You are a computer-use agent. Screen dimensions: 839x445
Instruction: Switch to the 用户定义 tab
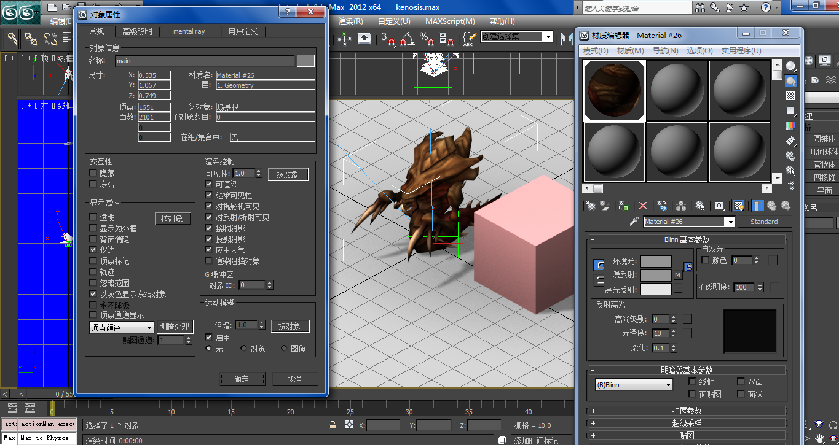[x=243, y=32]
